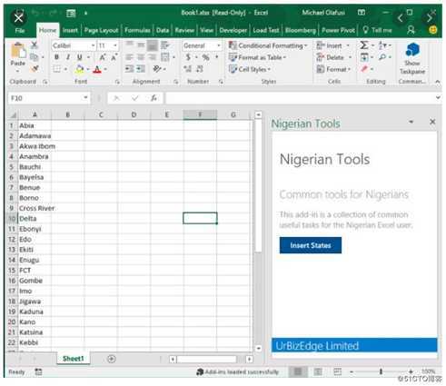Click the Decrease Indent icon
The image size is (446, 386).
click(129, 69)
